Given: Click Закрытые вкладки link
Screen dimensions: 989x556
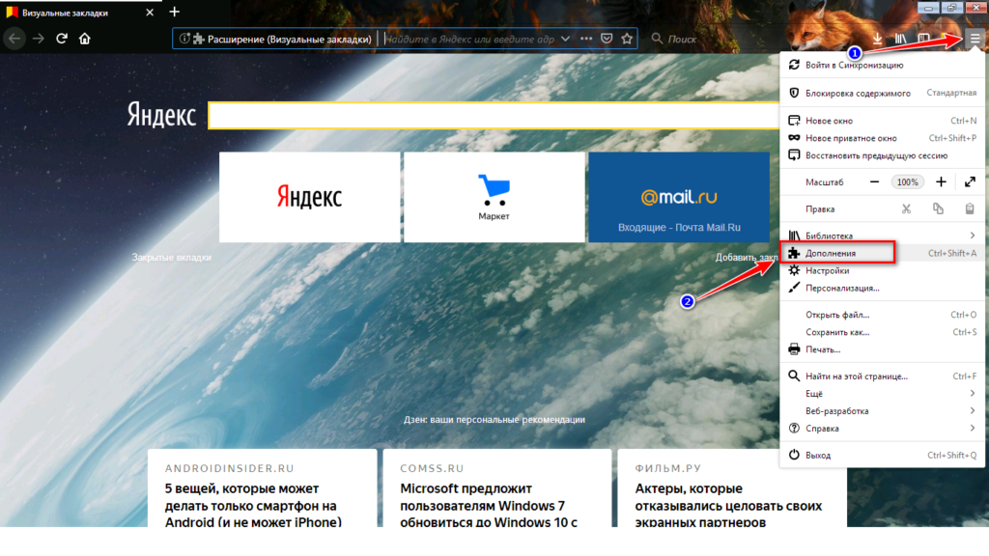Looking at the screenshot, I should [172, 257].
